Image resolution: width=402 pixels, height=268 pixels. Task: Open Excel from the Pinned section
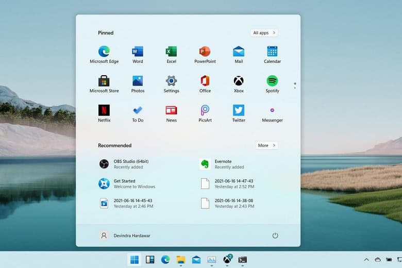tap(171, 55)
